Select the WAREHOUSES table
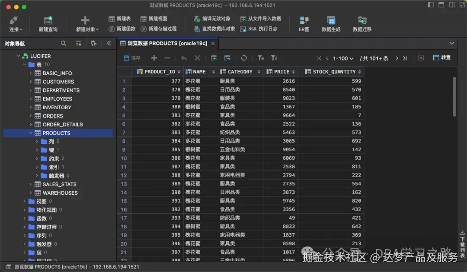Viewport: 467px width, 272px height. (x=60, y=193)
